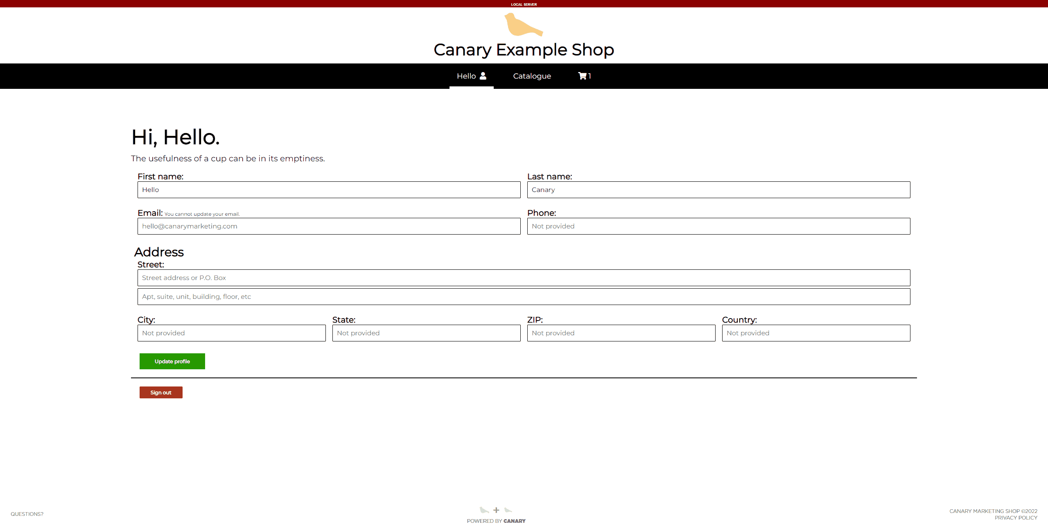Click the Update profile button

[x=172, y=361]
